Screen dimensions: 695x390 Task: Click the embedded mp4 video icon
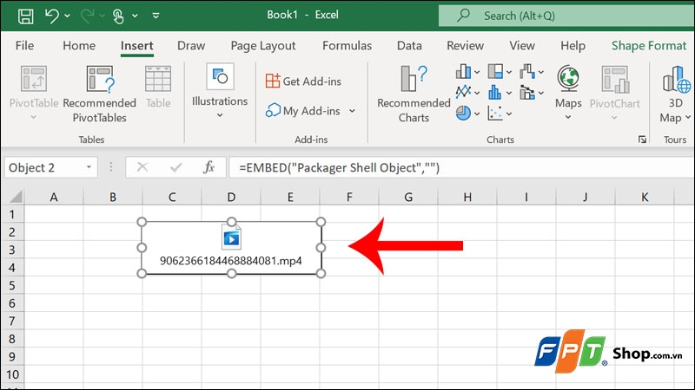point(231,237)
